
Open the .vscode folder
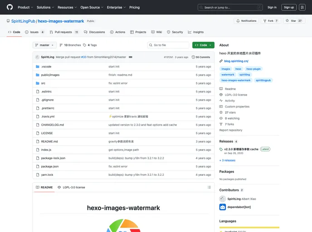pyautogui.click(x=46, y=67)
